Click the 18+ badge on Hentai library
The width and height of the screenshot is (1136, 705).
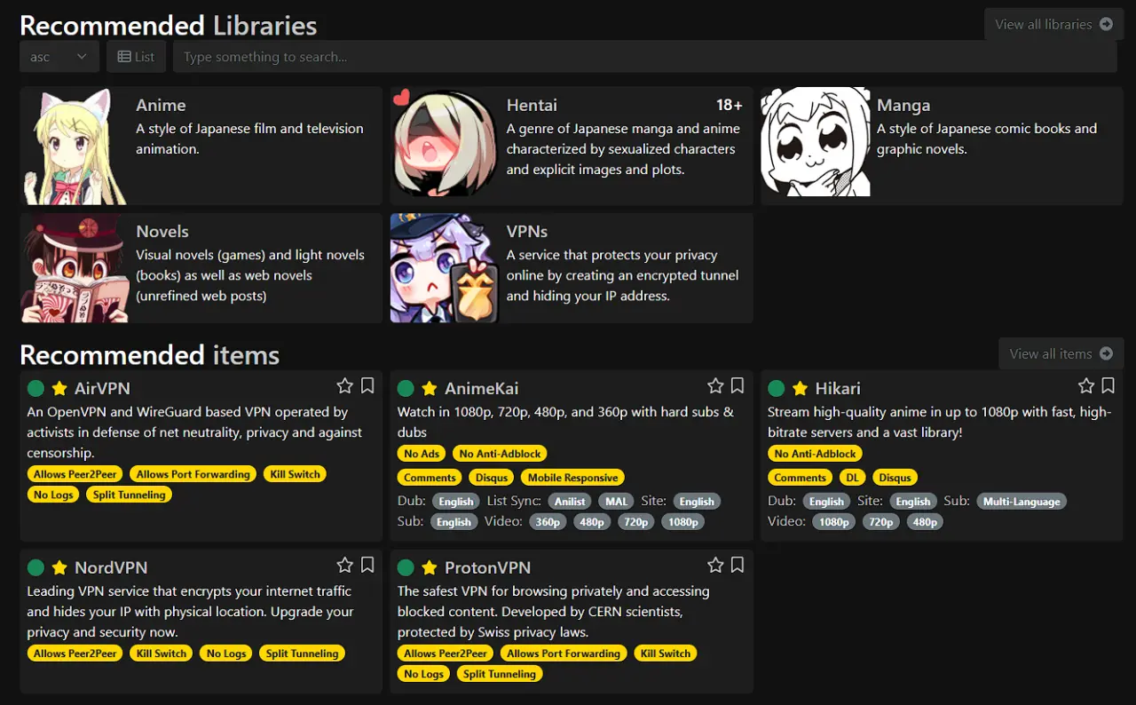pyautogui.click(x=729, y=105)
